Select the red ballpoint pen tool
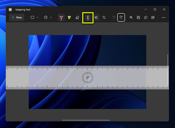The height and width of the screenshot is (128, 175). pos(61,18)
